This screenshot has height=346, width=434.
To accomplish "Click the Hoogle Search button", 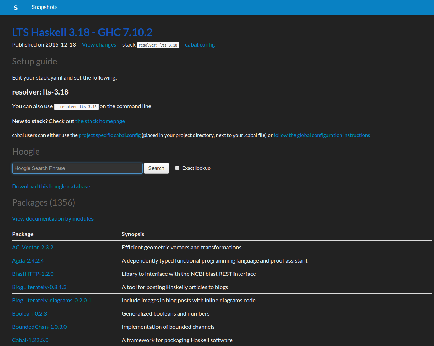I will (156, 168).
